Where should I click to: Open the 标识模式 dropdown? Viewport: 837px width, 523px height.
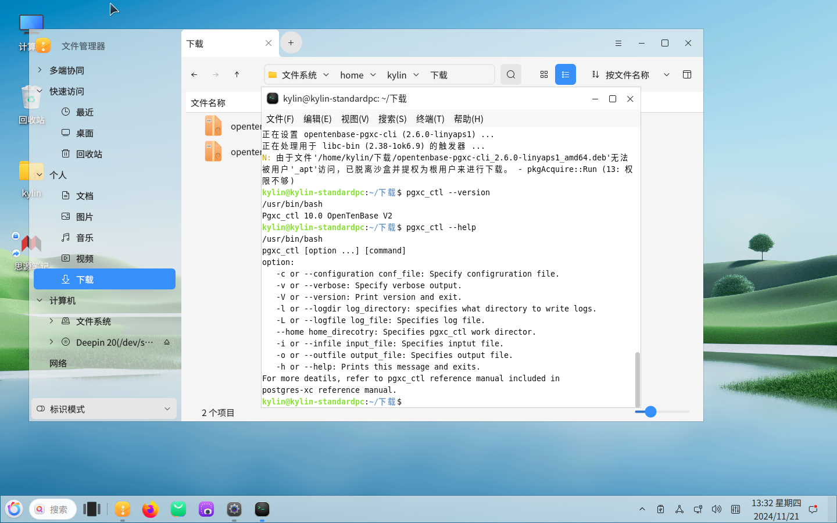(x=104, y=409)
